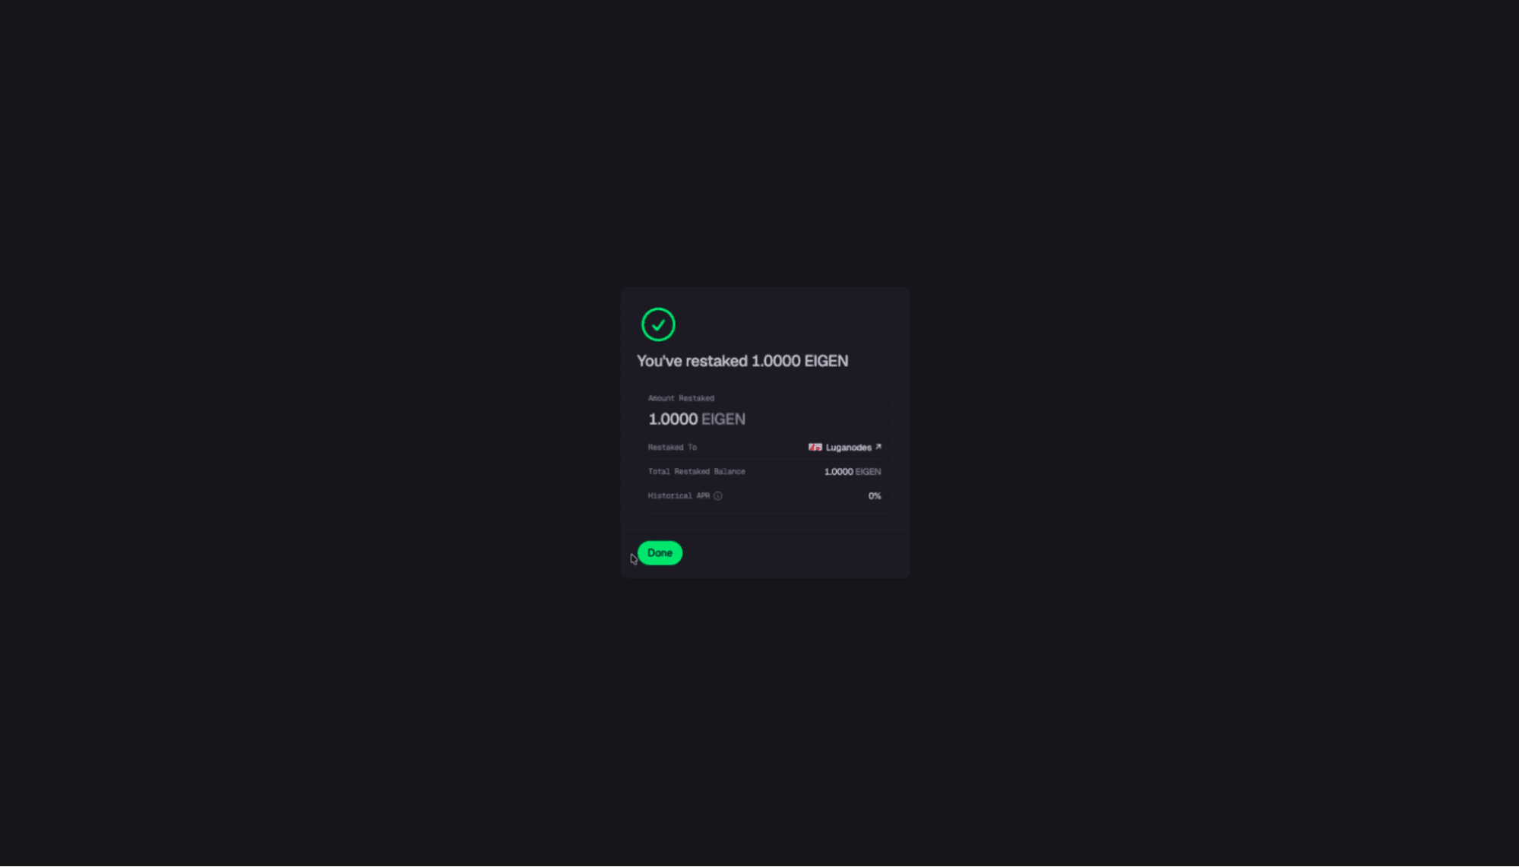Open the external-link arrow beside Luganodes

878,447
